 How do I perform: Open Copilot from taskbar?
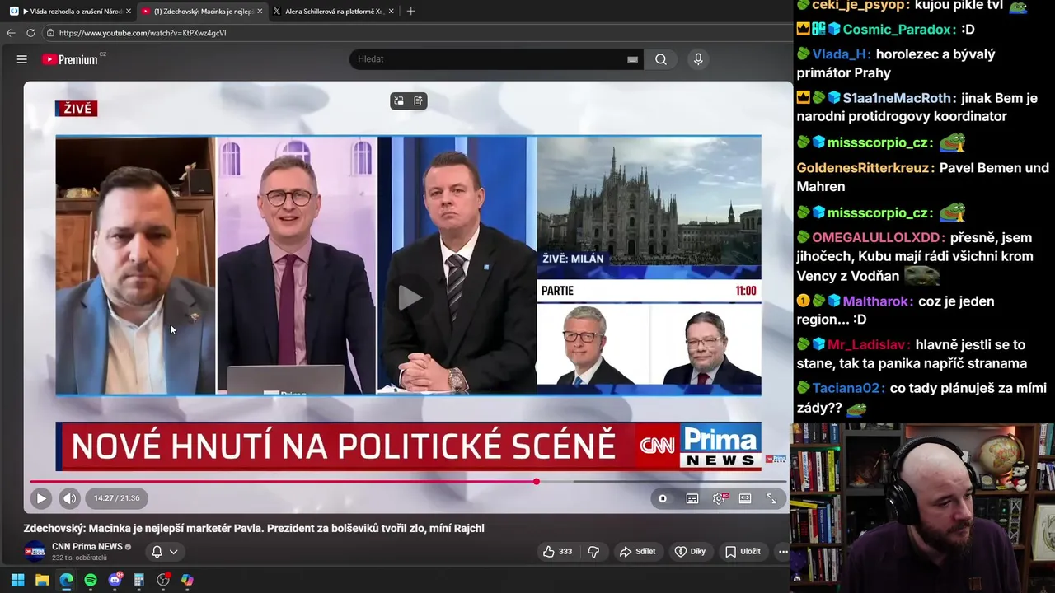[x=187, y=580]
